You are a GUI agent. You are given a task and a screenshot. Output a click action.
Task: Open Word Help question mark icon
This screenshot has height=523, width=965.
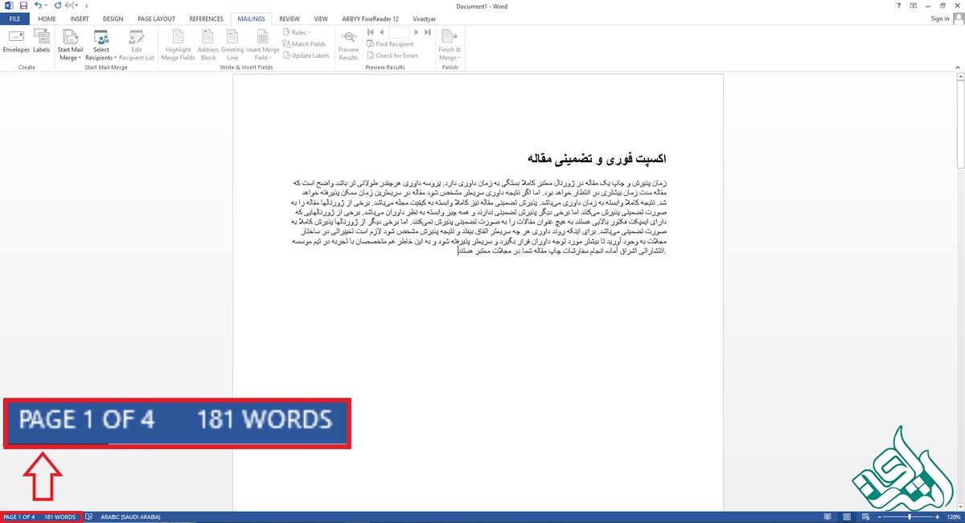point(899,6)
